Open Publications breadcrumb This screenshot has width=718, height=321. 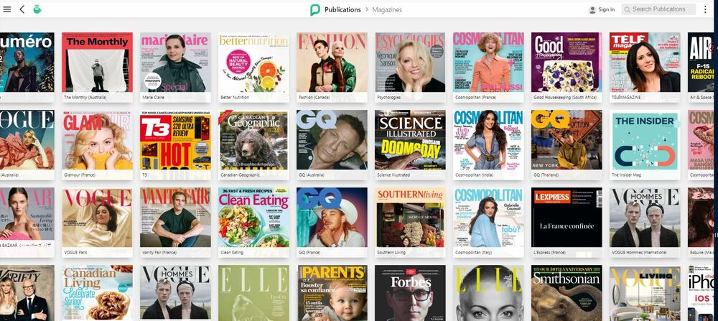(342, 9)
